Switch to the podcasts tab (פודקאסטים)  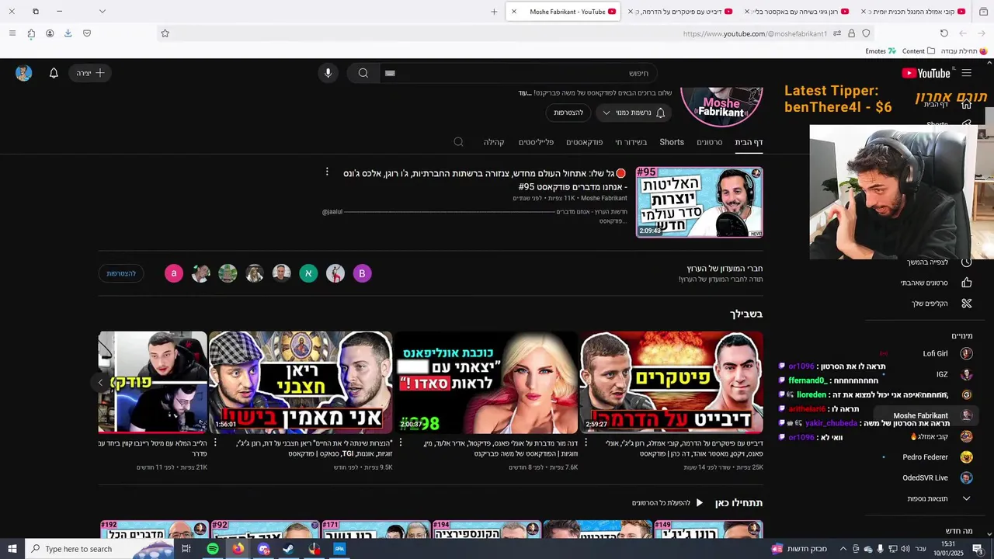(584, 142)
